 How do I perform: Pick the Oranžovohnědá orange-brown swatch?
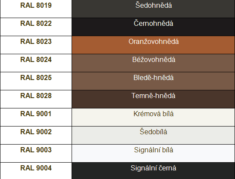pyautogui.click(x=153, y=45)
